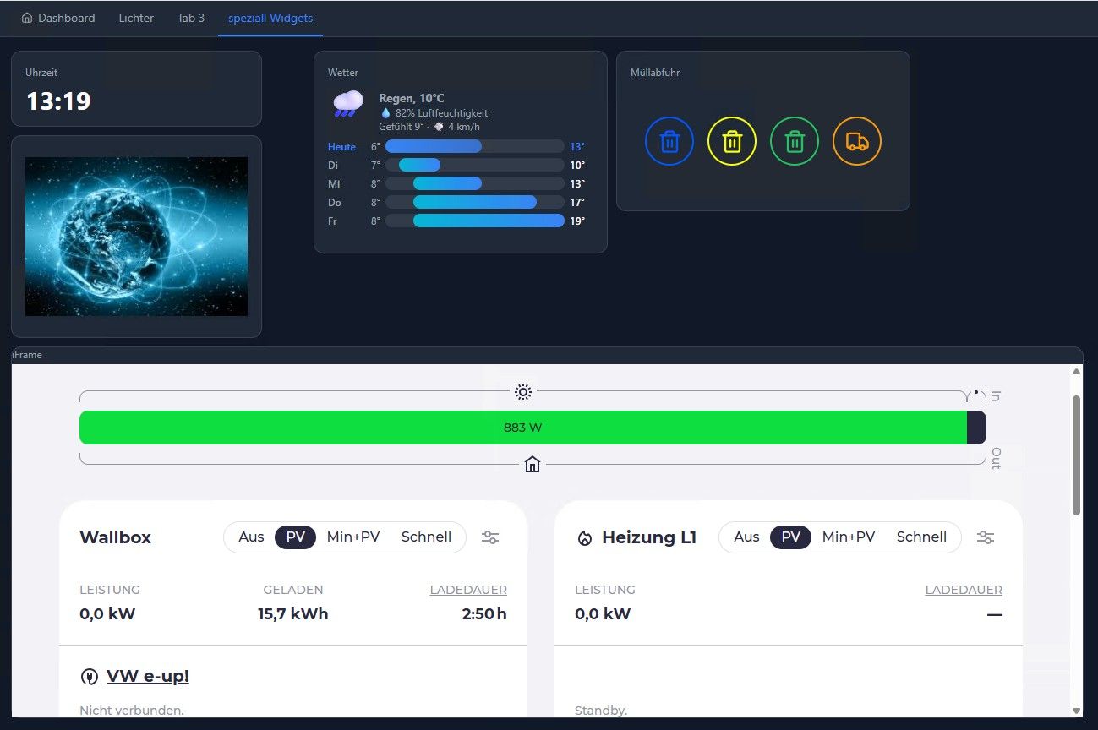Click the iFrame scrollbar down arrow
1098x730 pixels.
[x=1076, y=711]
